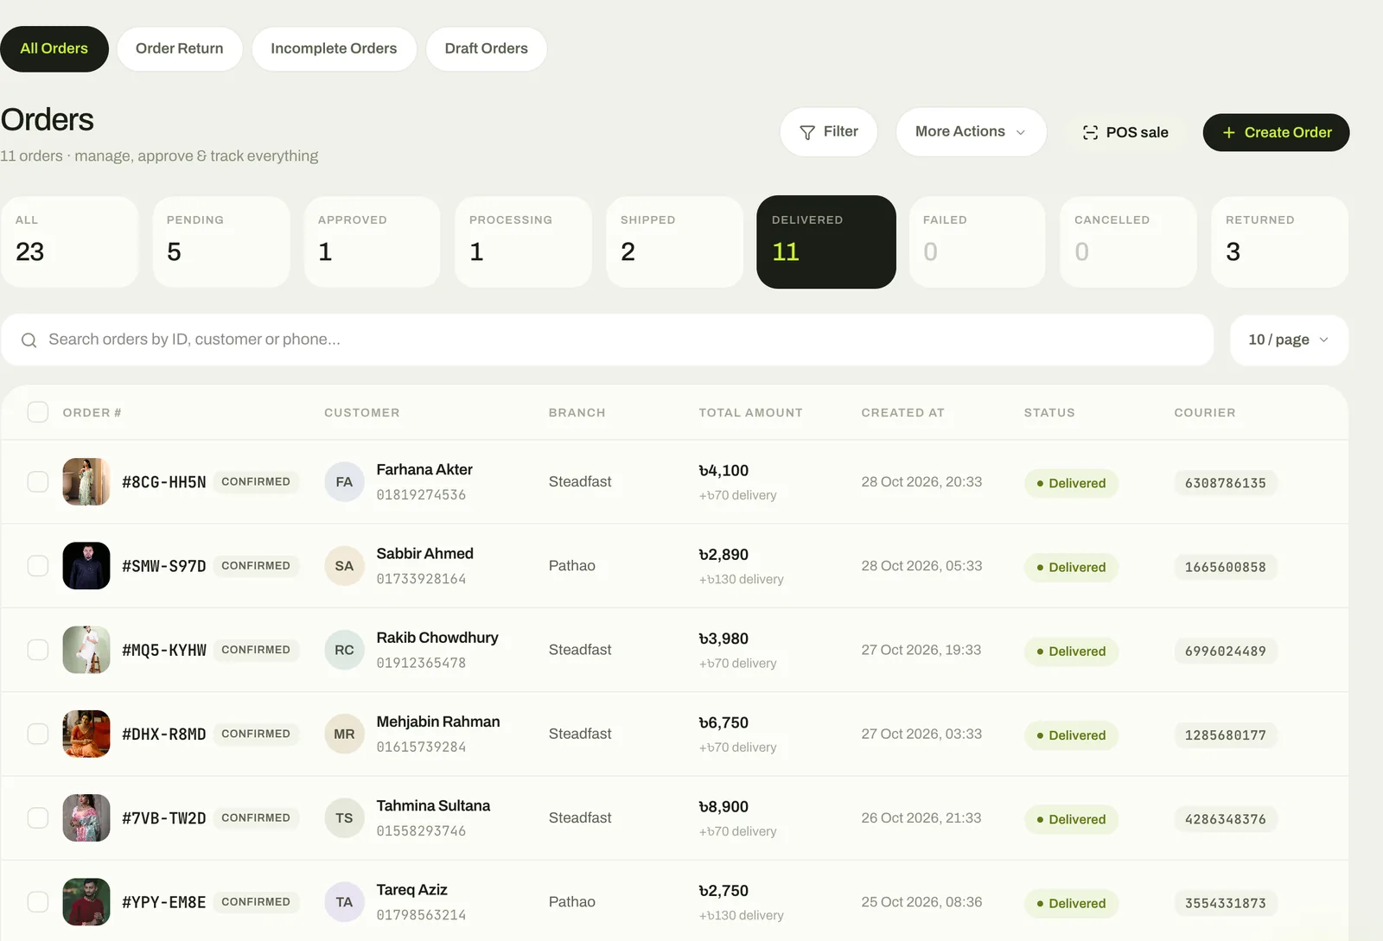Image resolution: width=1383 pixels, height=941 pixels.
Task: Click the FA avatar for Farhana Akter
Action: tap(344, 482)
